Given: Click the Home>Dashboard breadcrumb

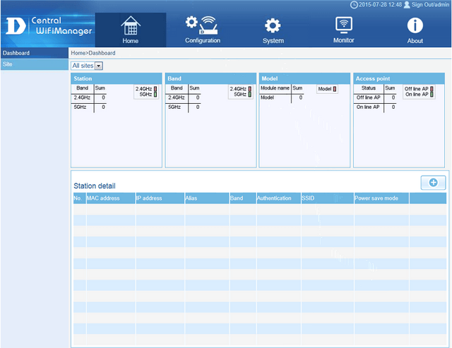Looking at the screenshot, I should click(x=93, y=53).
